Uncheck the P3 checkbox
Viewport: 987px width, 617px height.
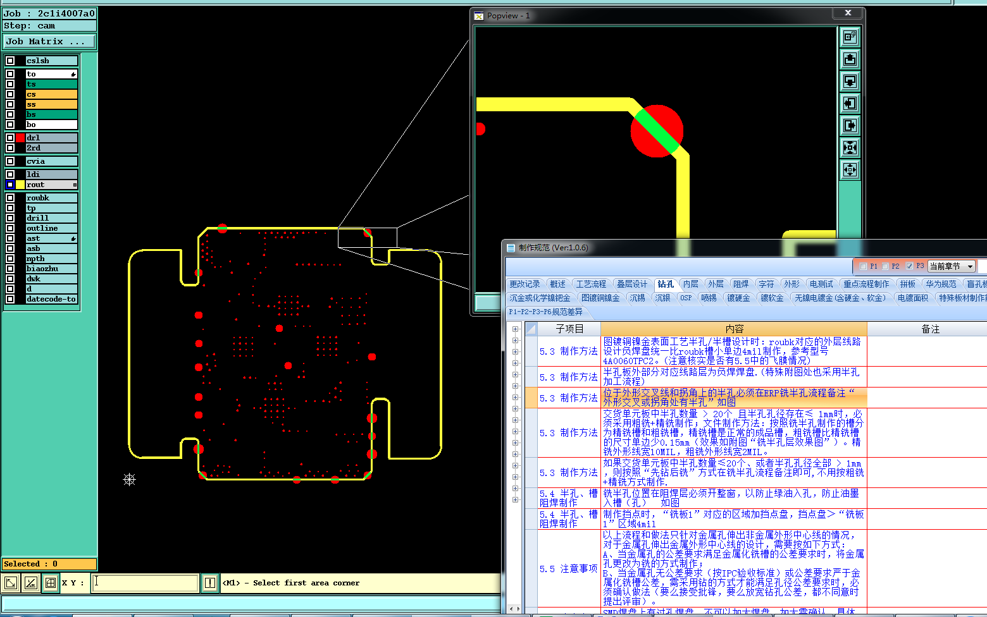(909, 266)
